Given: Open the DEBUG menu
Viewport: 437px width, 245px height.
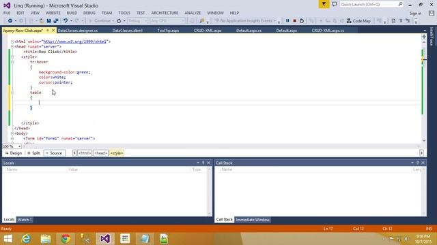Looking at the screenshot, I should click(89, 13).
